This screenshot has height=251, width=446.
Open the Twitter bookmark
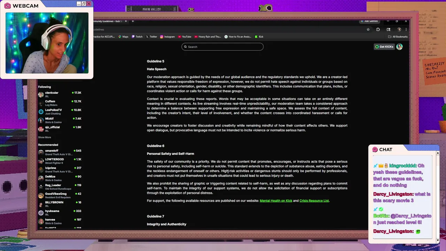151,37
